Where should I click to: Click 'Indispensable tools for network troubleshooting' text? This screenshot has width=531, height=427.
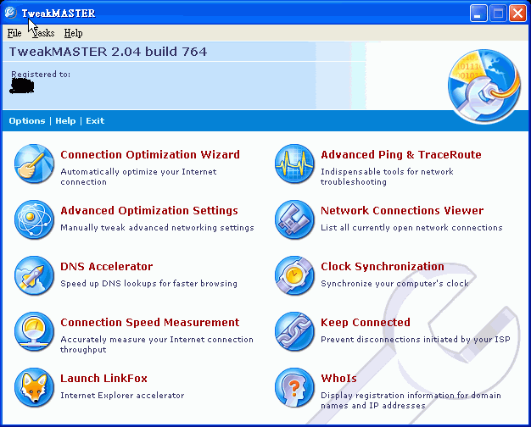point(387,176)
